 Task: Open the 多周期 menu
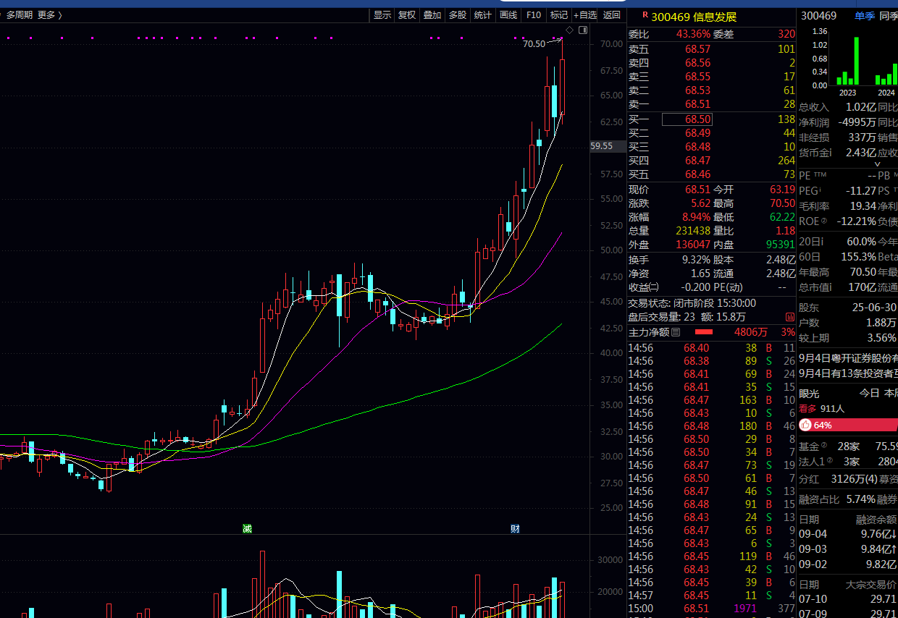click(x=20, y=15)
